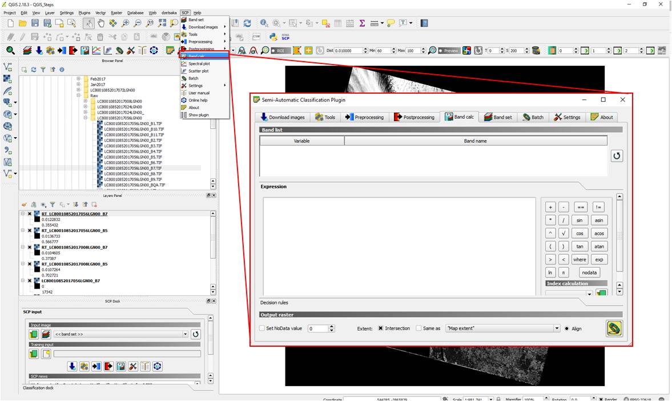Click the Save Project floppy disk icon
Screen dimensions: 672x401
[x=35, y=23]
